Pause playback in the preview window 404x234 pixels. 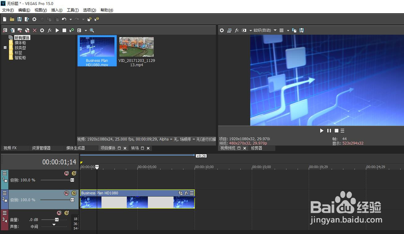(x=329, y=131)
